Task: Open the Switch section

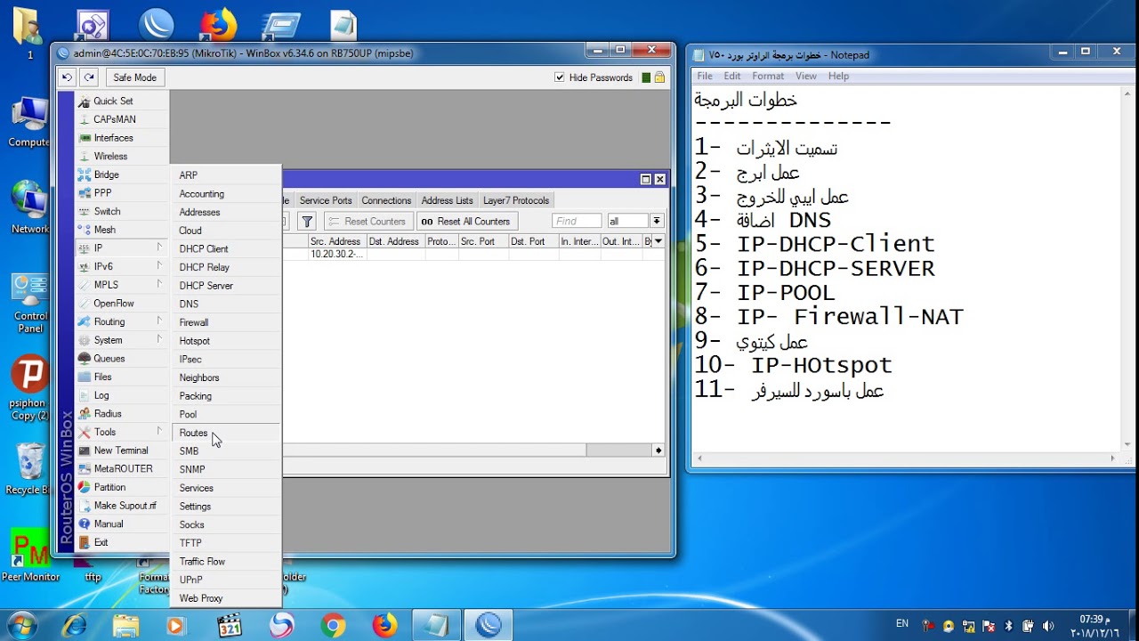Action: tap(107, 212)
